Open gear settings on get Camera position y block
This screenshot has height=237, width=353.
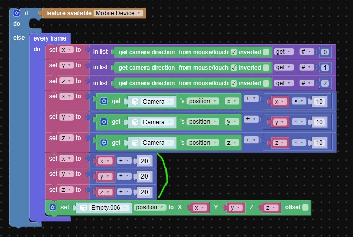(x=104, y=122)
